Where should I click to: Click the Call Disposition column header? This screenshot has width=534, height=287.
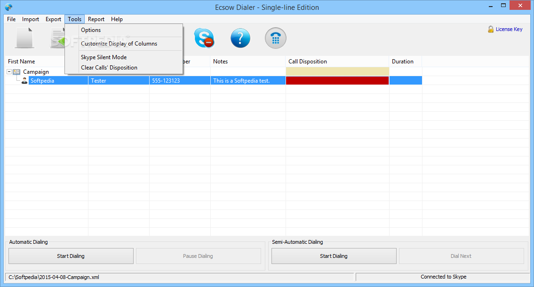pyautogui.click(x=337, y=62)
